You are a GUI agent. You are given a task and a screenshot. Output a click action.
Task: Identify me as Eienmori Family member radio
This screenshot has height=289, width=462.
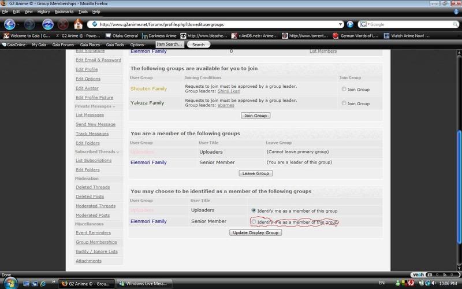coord(254,222)
